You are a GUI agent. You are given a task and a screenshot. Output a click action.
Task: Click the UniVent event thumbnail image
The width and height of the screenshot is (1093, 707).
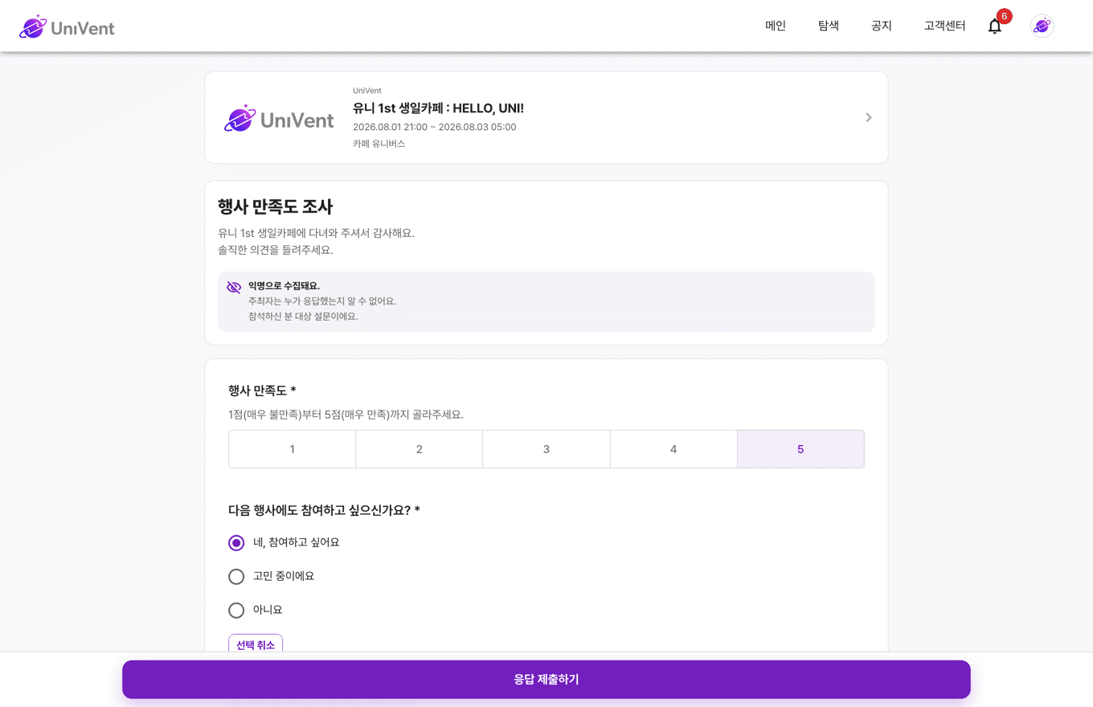(279, 117)
